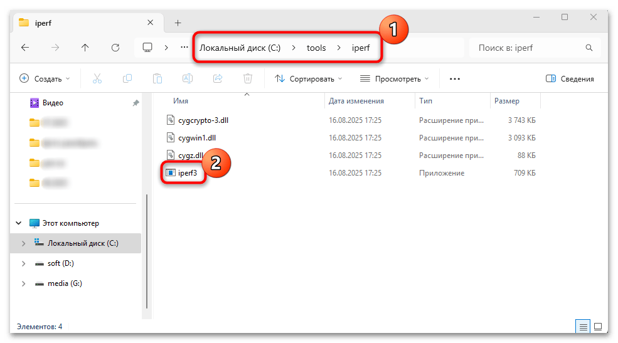Click the Paste clipboard icon
Image resolution: width=618 pixels, height=343 pixels.
[157, 79]
